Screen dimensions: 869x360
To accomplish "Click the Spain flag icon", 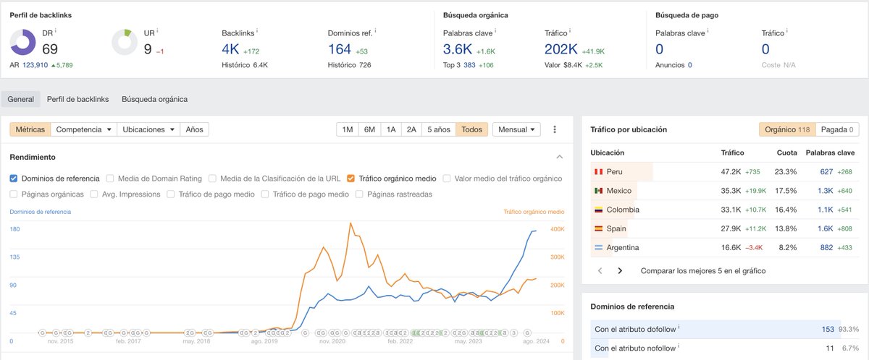I will (x=598, y=228).
